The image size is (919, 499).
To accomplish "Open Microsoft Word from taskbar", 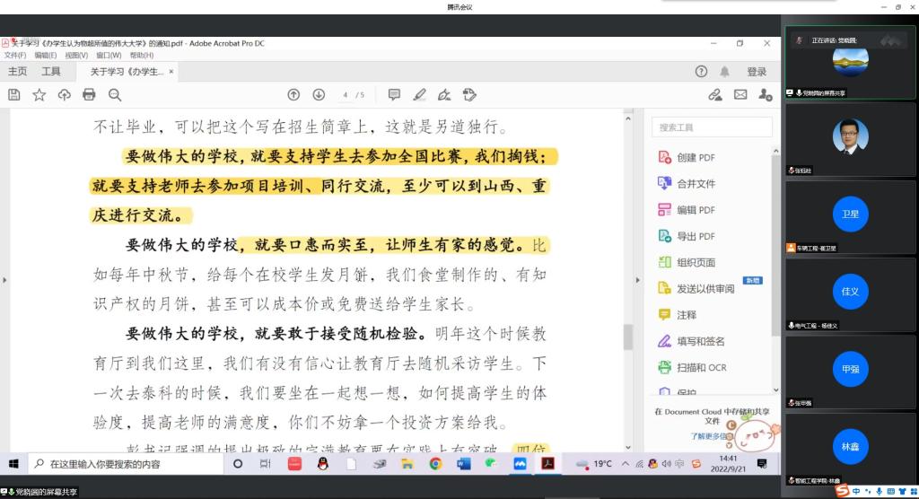I will [464, 464].
